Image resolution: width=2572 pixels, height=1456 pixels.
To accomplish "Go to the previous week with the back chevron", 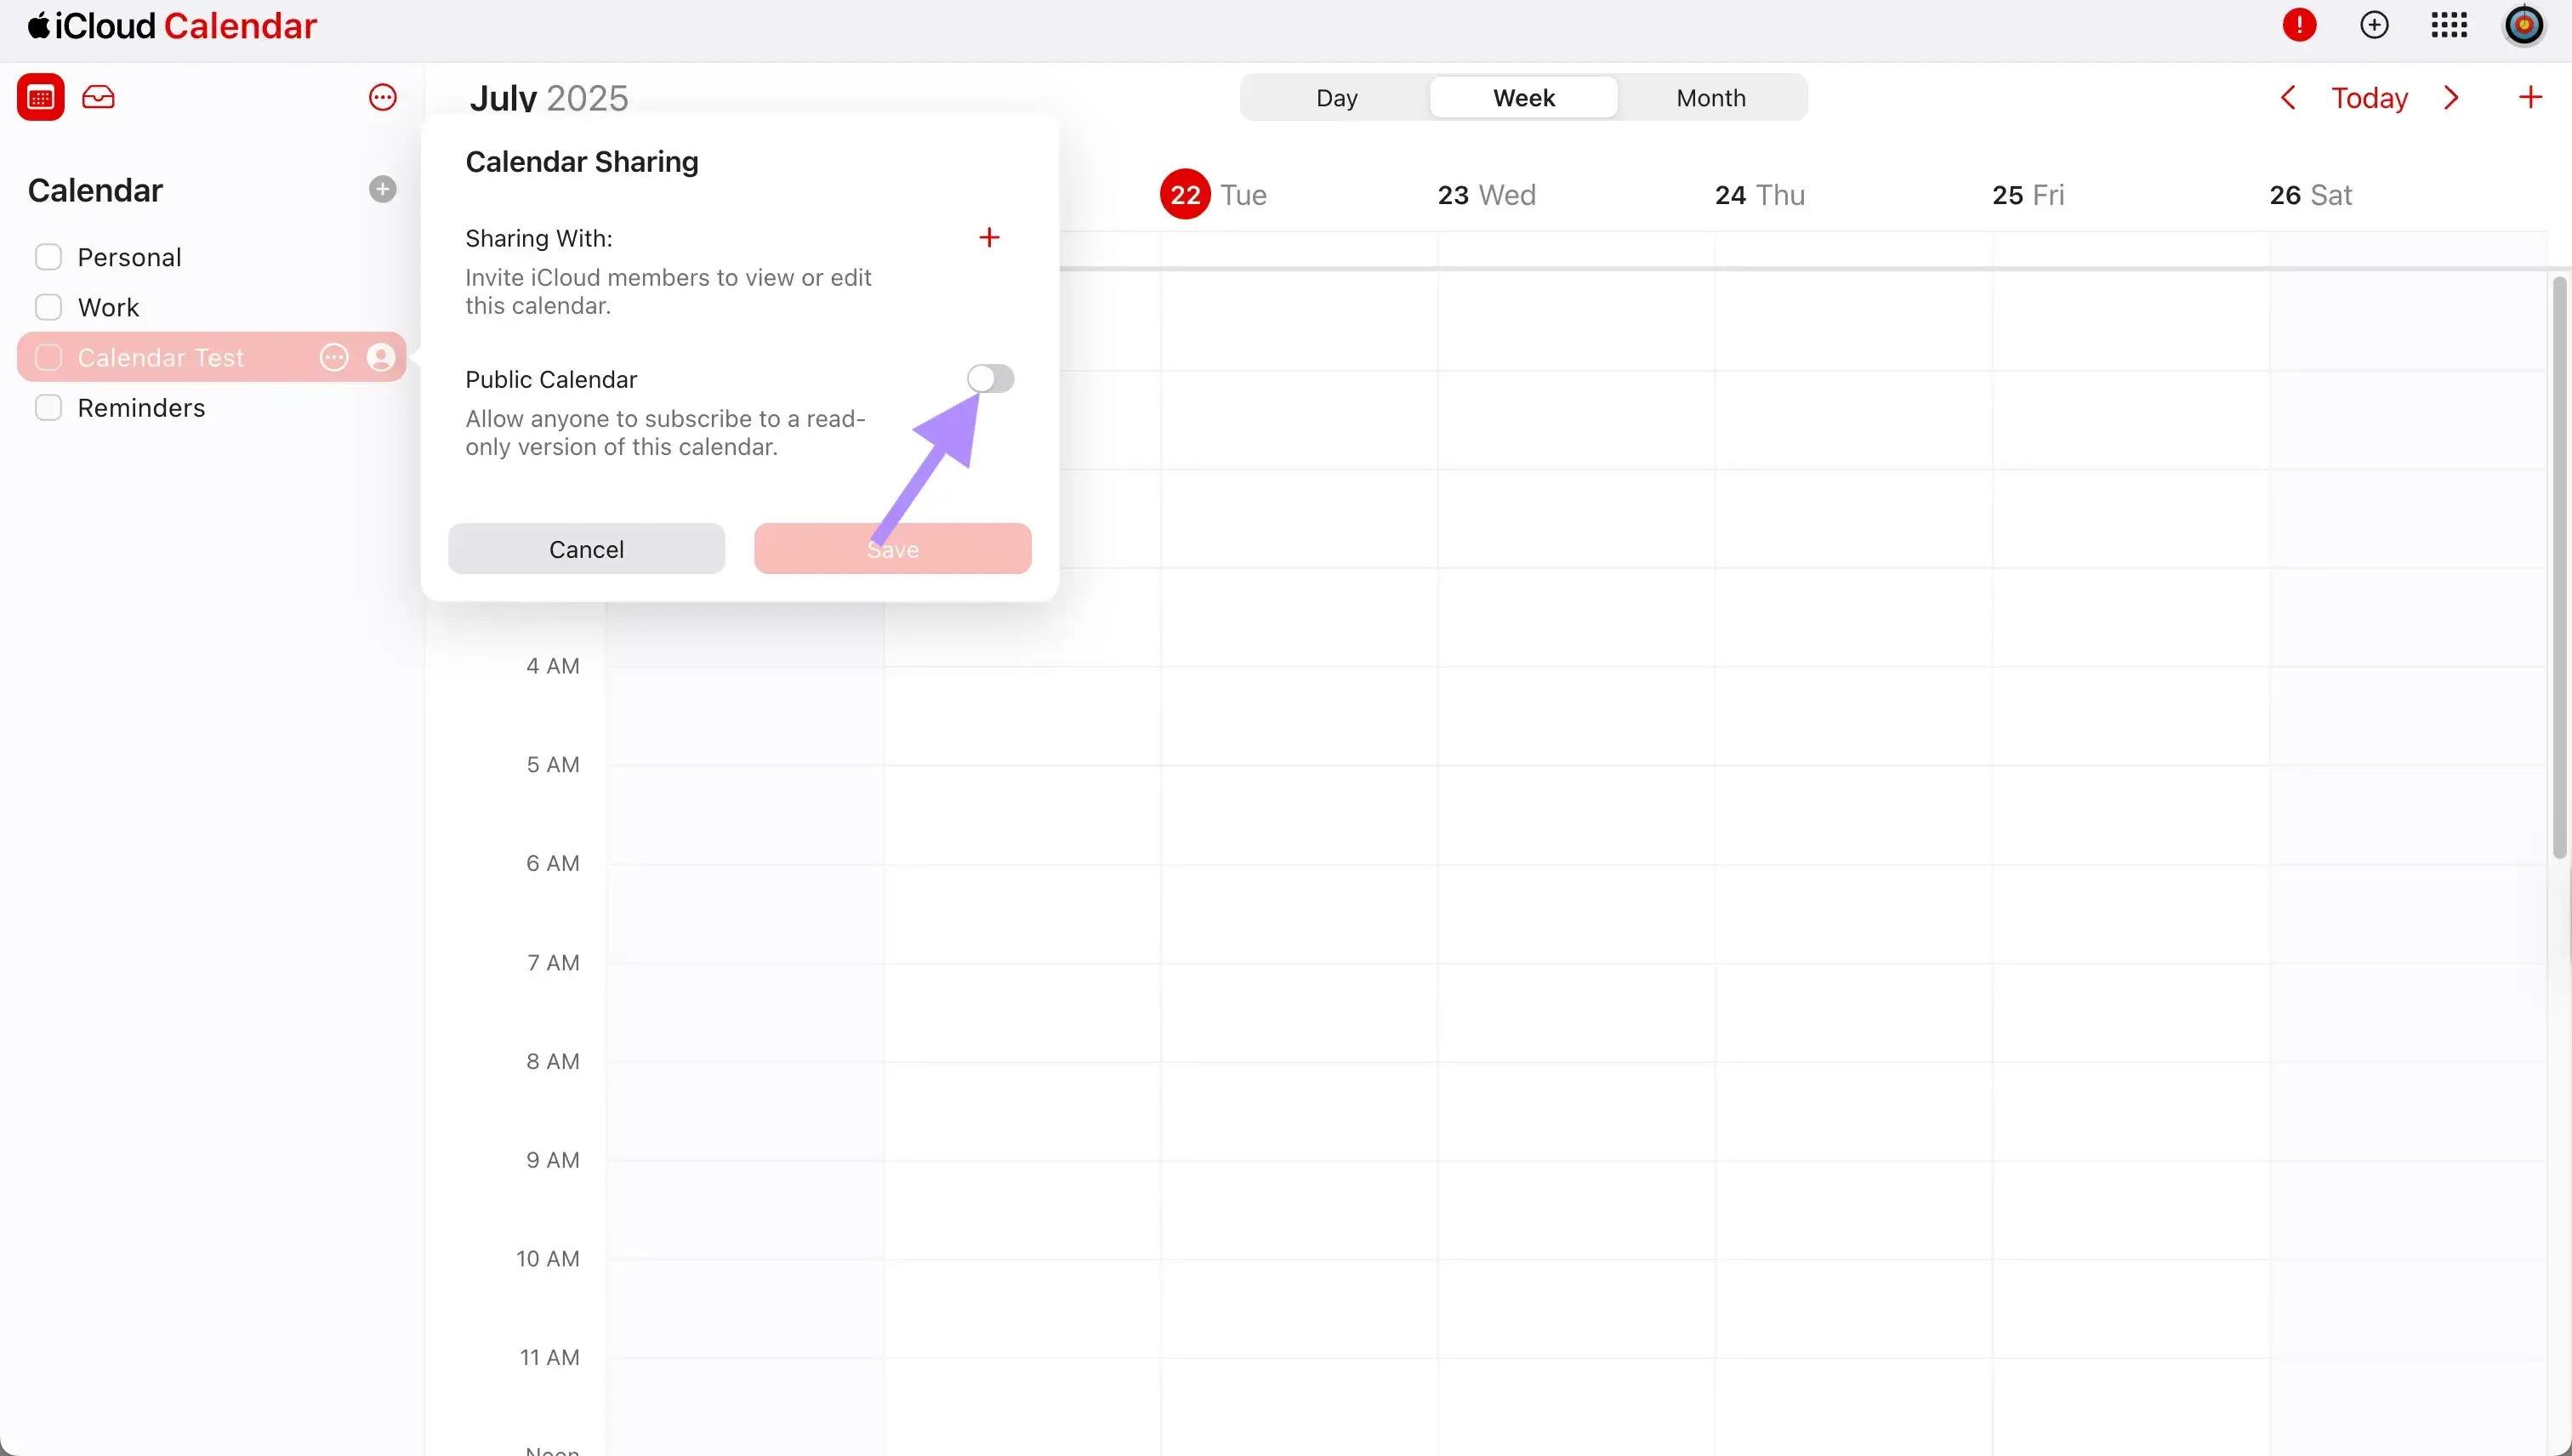I will pos(2289,97).
